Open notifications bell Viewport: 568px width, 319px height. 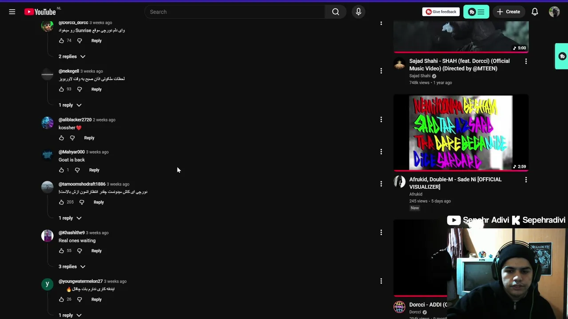535,12
